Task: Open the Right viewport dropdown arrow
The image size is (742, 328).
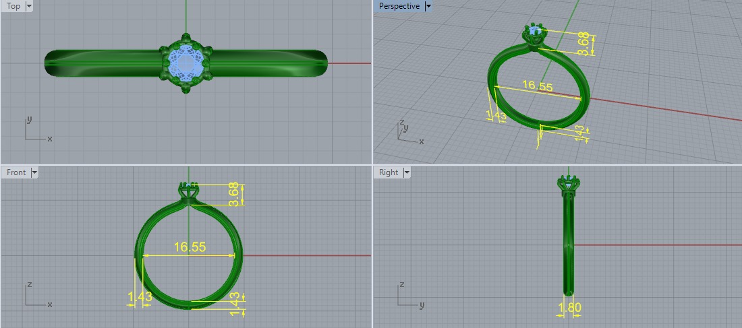Action: pyautogui.click(x=407, y=172)
